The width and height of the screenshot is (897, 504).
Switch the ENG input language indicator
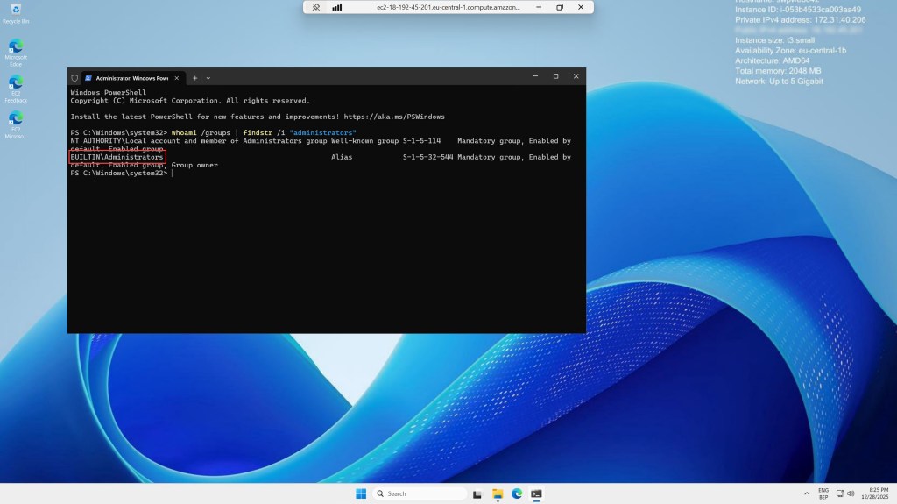[823, 493]
